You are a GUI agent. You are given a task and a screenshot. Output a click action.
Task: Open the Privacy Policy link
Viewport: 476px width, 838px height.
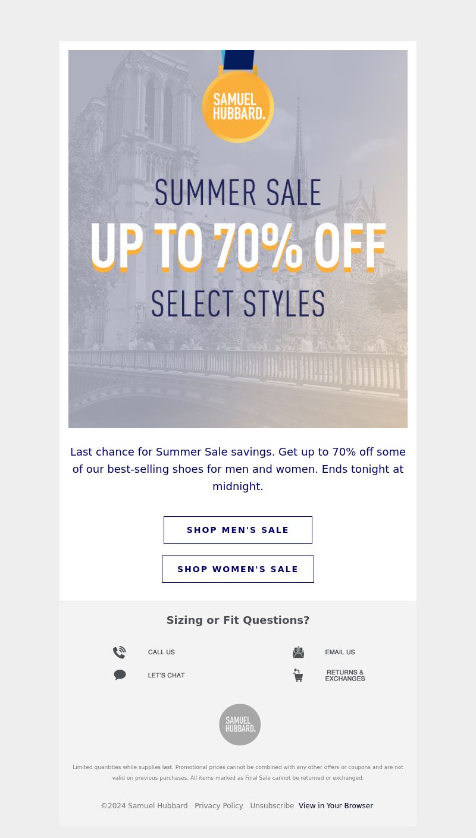point(219,806)
